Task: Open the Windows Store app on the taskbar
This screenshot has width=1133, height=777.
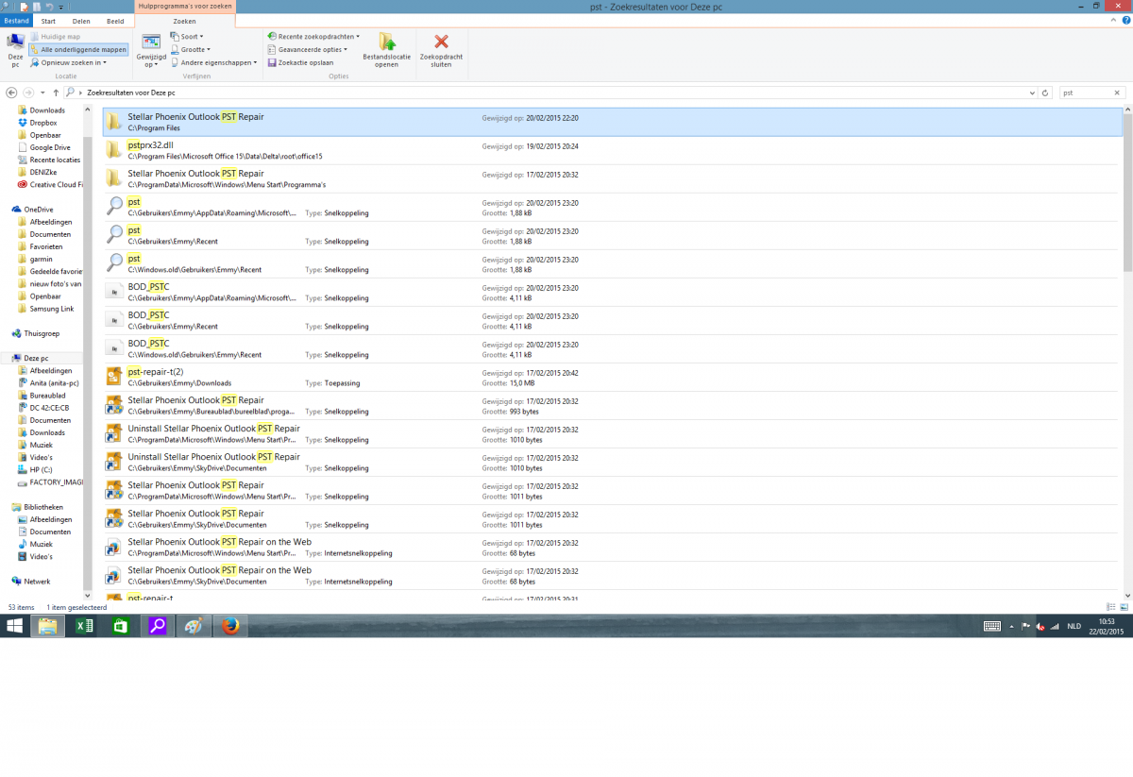Action: click(x=121, y=626)
